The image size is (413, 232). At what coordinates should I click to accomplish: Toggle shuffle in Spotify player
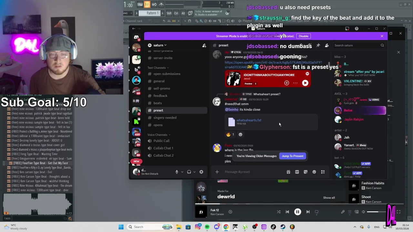279,212
